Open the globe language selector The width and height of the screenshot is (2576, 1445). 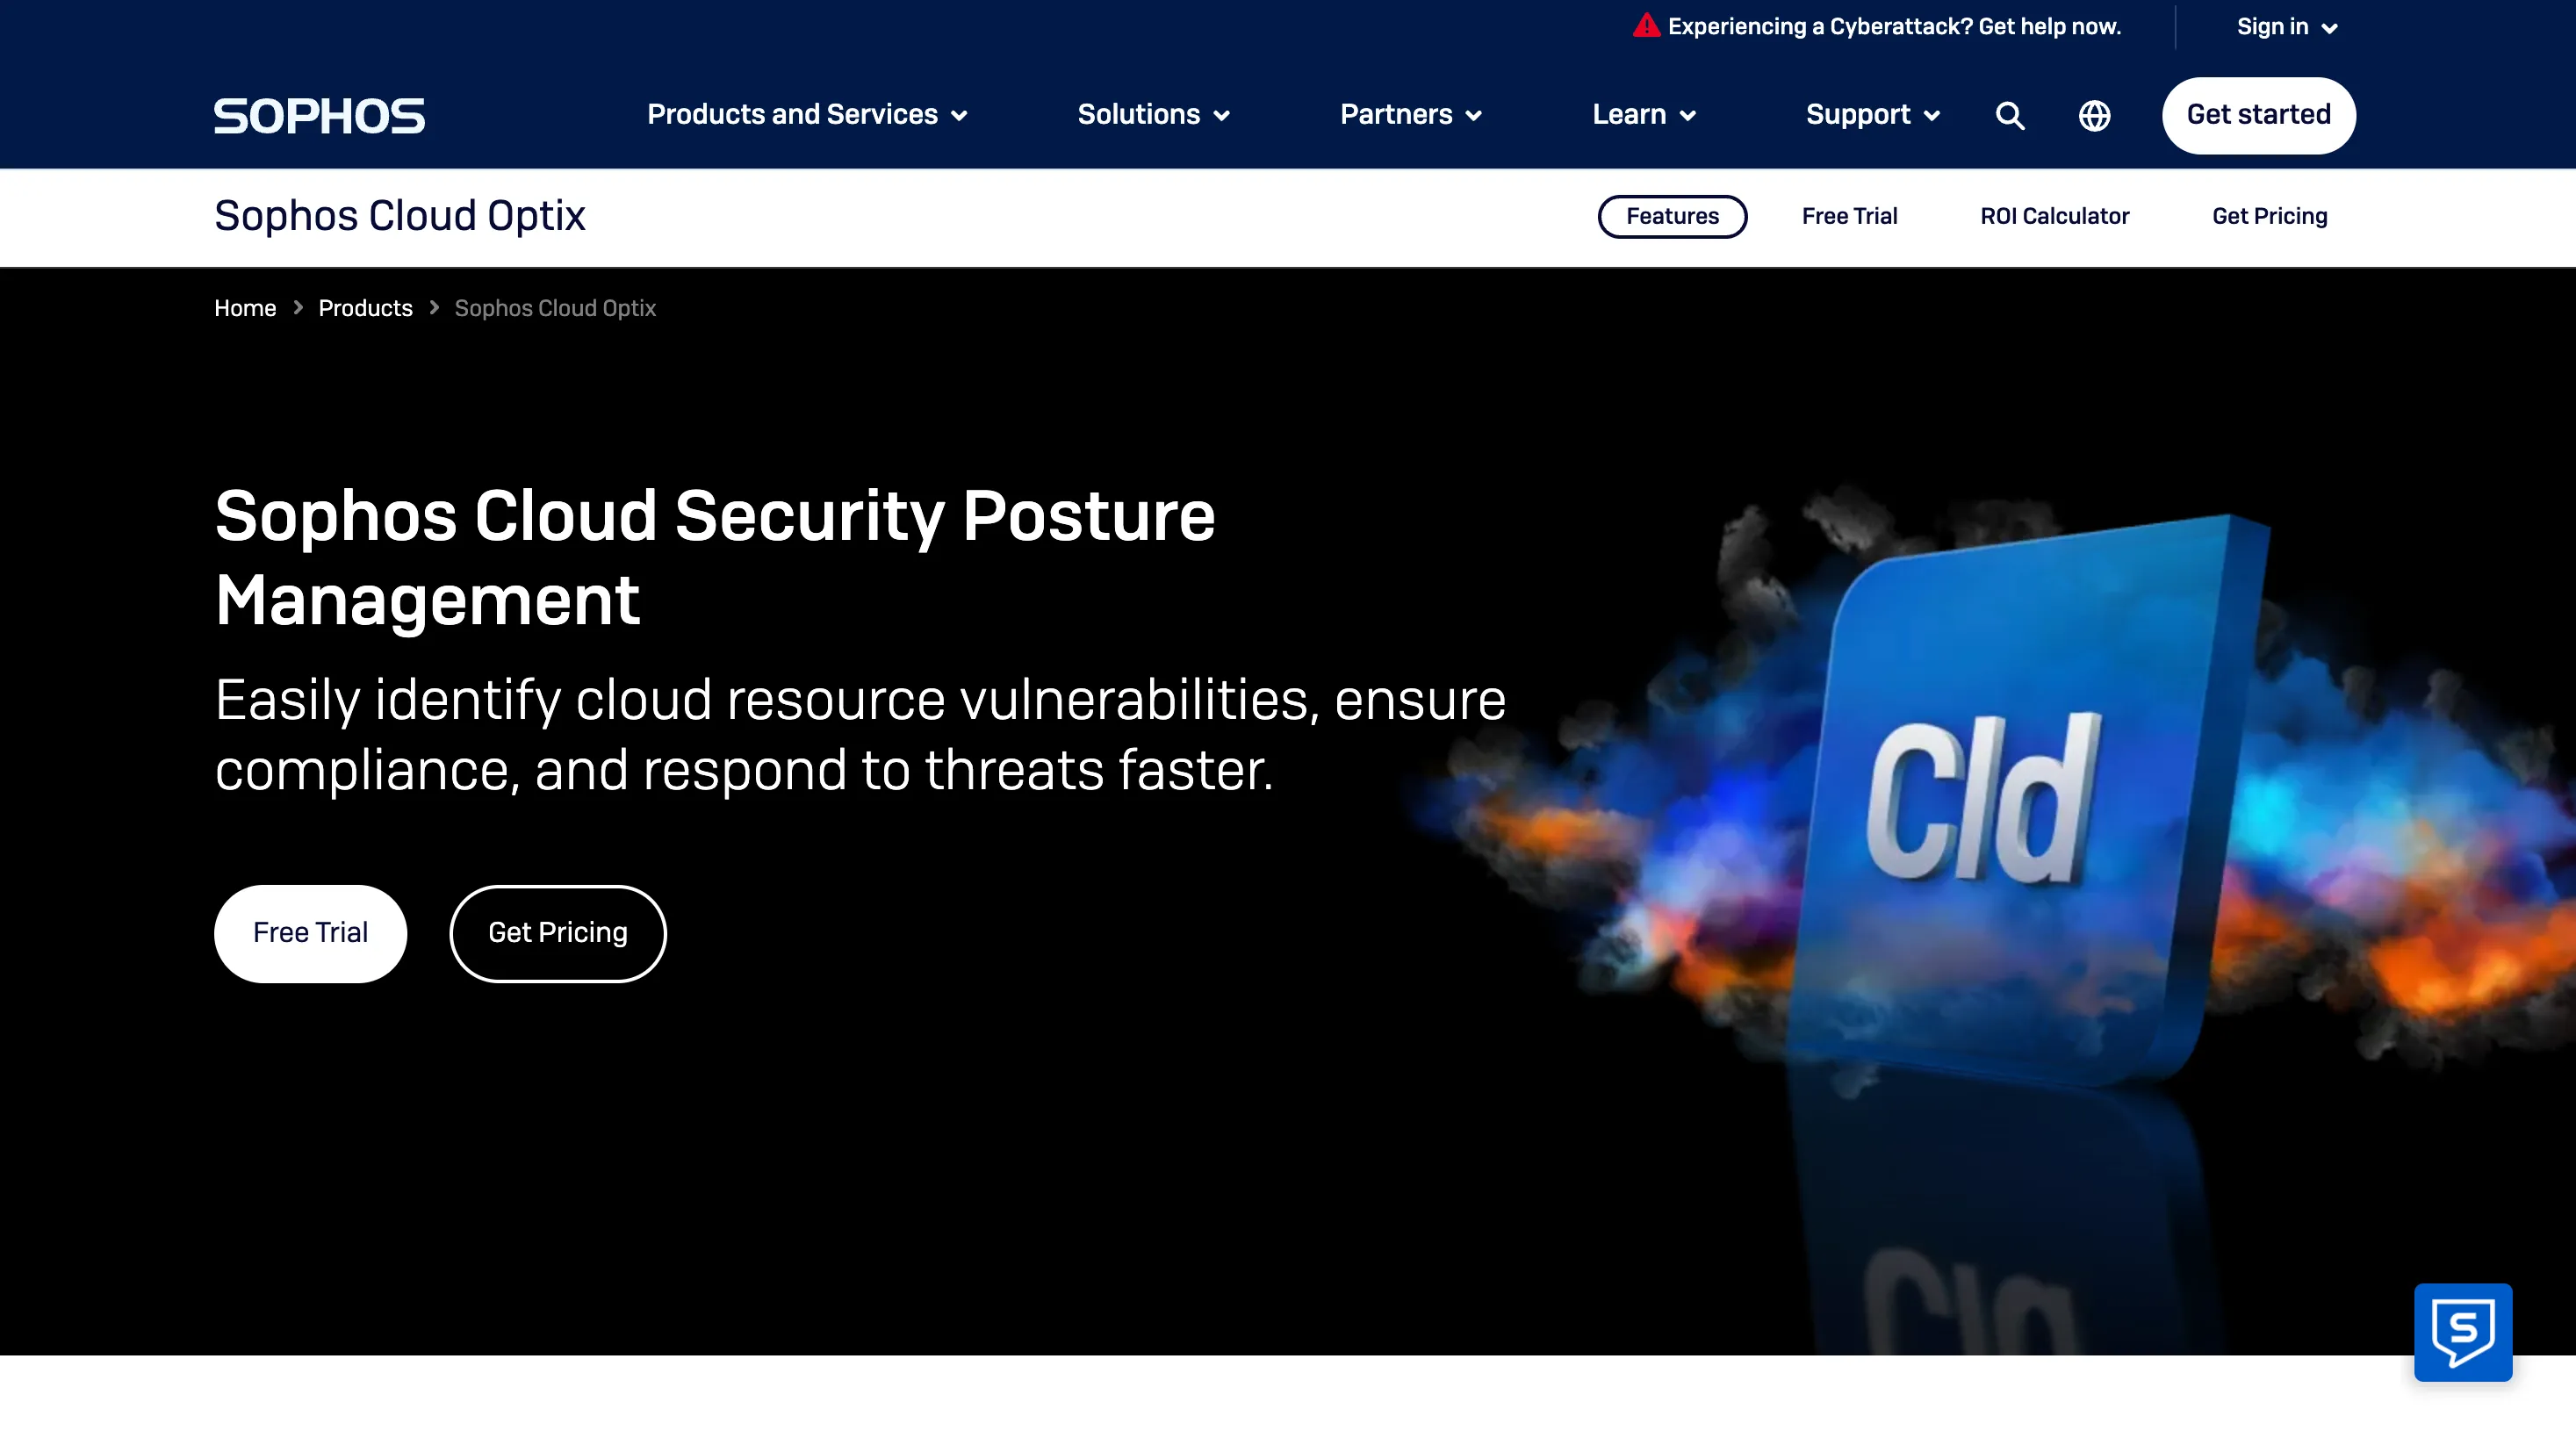pos(2094,116)
